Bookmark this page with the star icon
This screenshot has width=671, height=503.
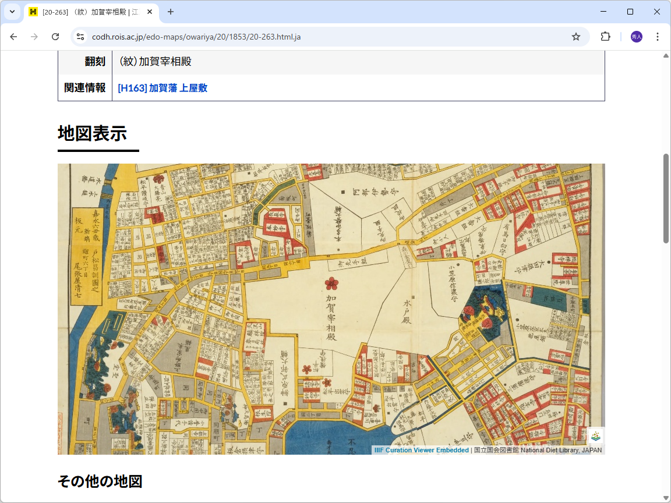click(576, 36)
